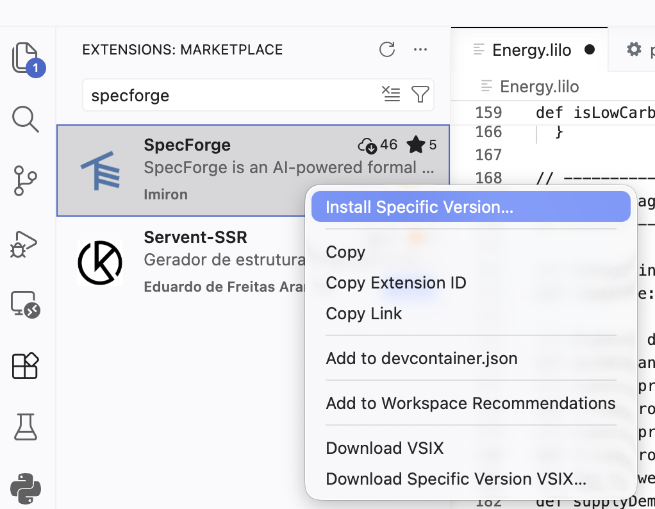Switch to the Energy.lilo editor tab
The height and width of the screenshot is (509, 655).
click(529, 50)
